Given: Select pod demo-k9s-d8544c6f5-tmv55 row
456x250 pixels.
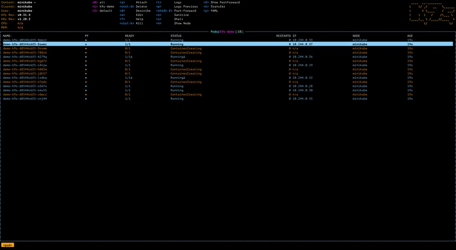Looking at the screenshot, I should [x=25, y=90].
